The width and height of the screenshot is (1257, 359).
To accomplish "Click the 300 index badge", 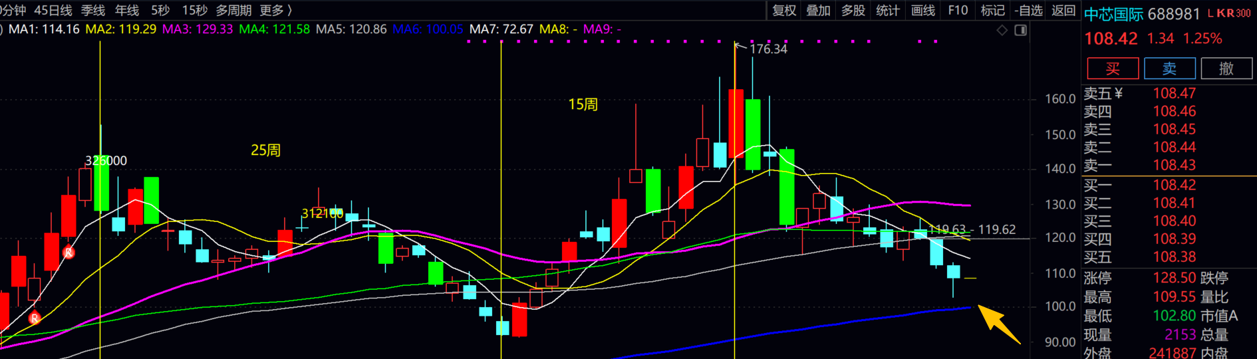I will pos(1243,13).
